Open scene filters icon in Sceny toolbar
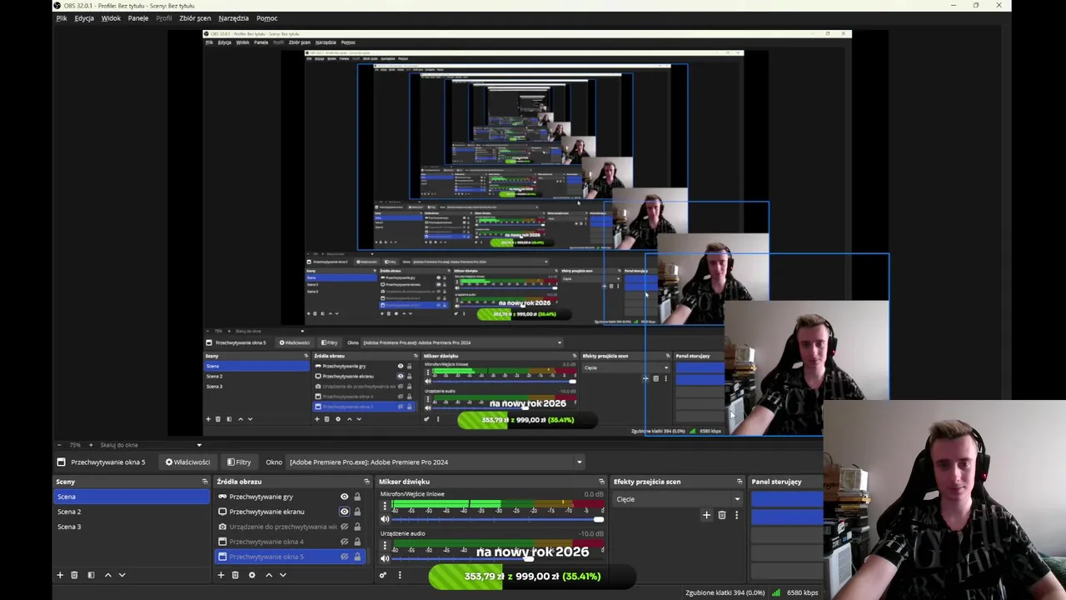1066x600 pixels. point(91,575)
